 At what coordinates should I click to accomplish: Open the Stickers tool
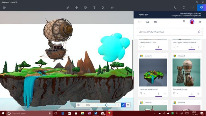pos(85,8)
